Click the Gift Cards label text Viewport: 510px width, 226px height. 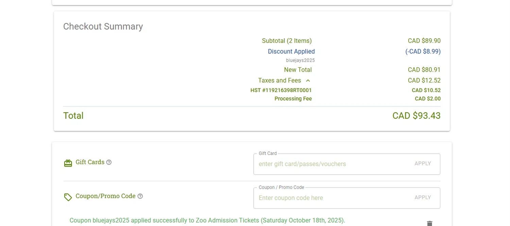click(90, 162)
